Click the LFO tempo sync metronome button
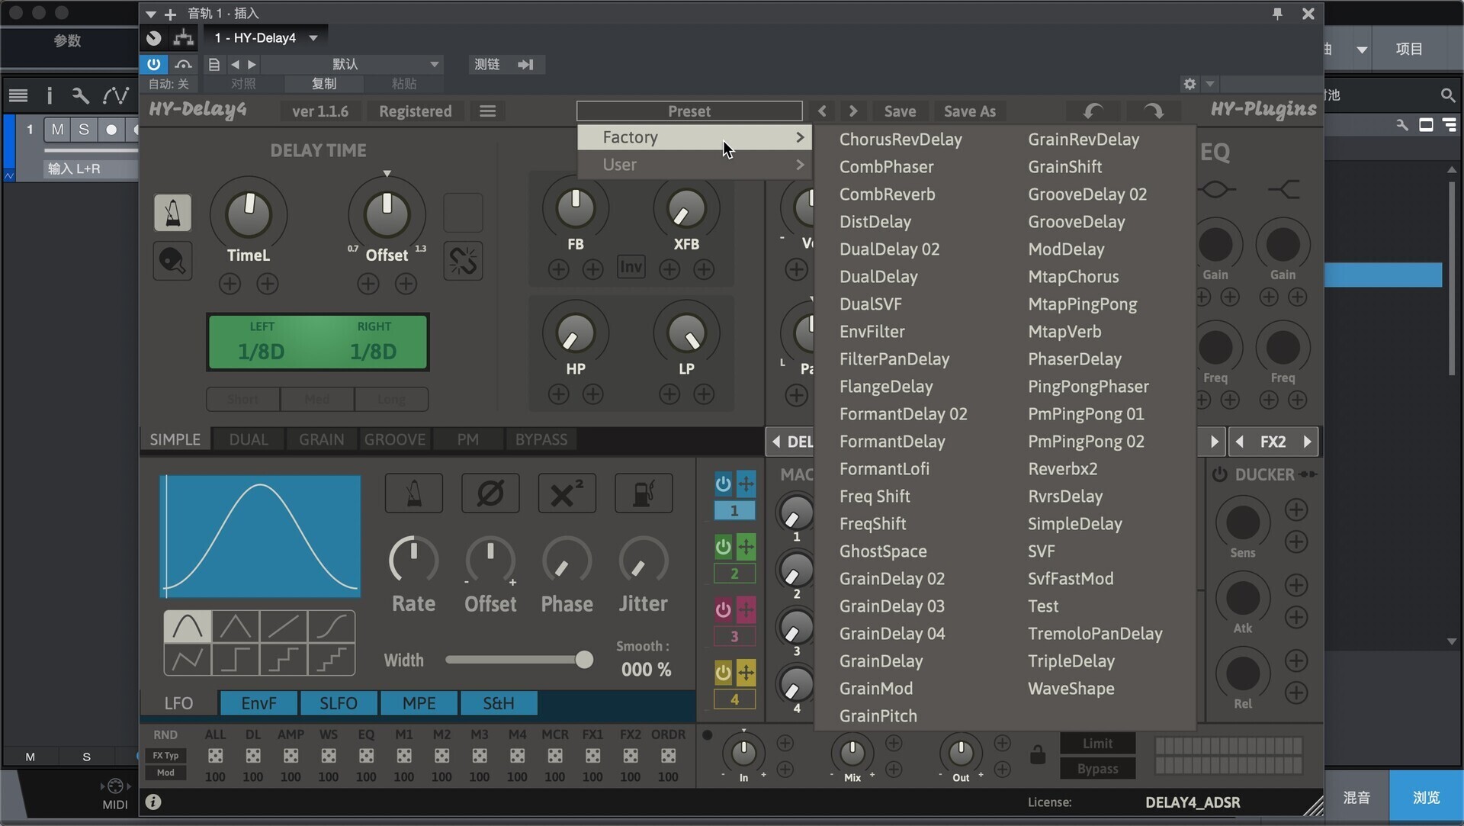Image resolution: width=1464 pixels, height=826 pixels. (x=413, y=493)
